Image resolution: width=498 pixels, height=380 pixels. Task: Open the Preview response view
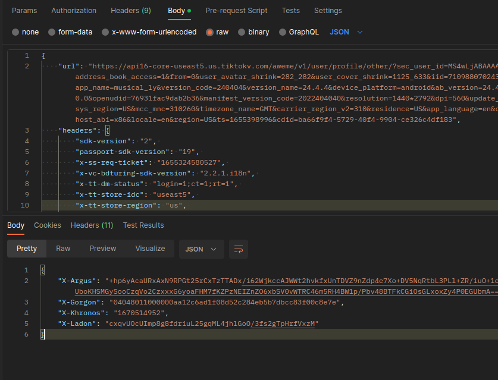[x=102, y=249]
